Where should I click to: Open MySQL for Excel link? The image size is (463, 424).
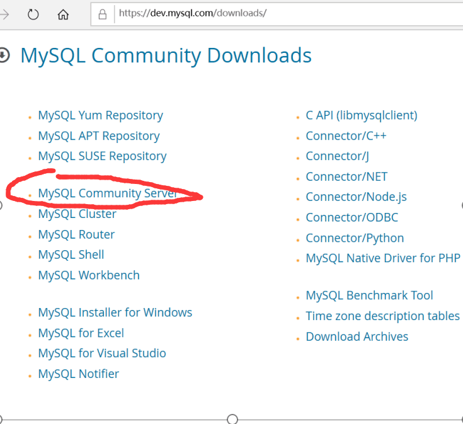(x=81, y=333)
